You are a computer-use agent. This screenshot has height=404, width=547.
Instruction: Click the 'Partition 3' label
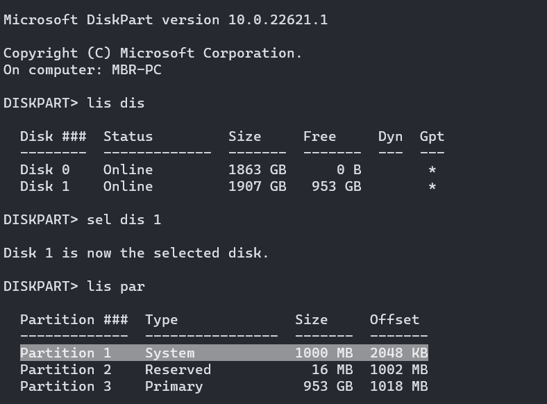(65, 387)
